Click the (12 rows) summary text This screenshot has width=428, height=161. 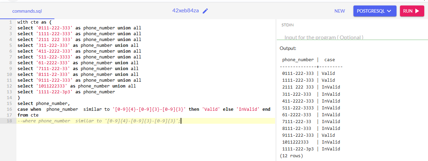291,156
